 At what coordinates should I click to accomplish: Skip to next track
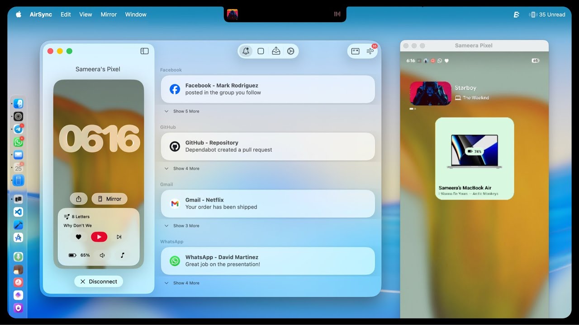(x=119, y=237)
